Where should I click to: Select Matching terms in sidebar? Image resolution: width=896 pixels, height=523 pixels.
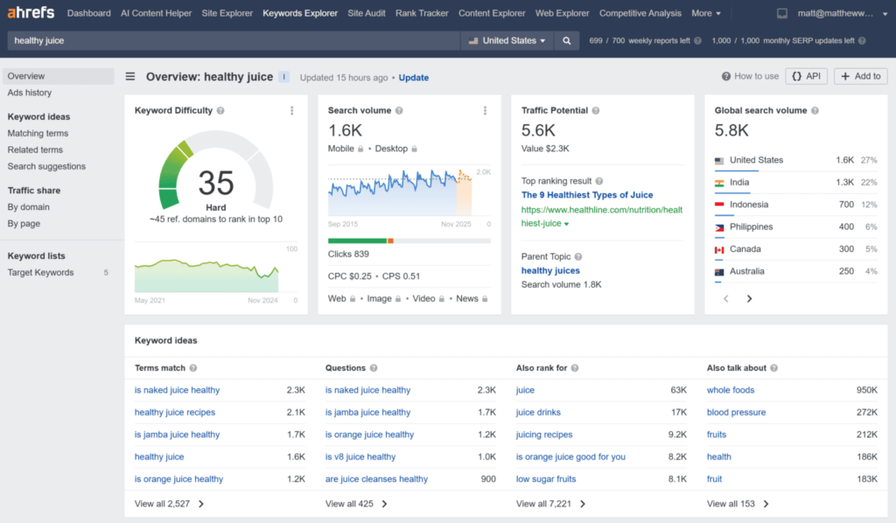pos(38,134)
